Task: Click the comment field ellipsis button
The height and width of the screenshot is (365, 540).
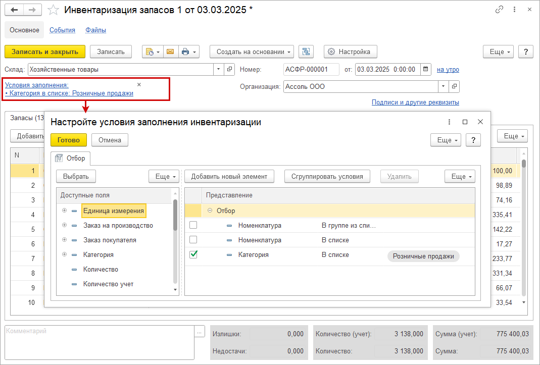Action: pos(200,332)
